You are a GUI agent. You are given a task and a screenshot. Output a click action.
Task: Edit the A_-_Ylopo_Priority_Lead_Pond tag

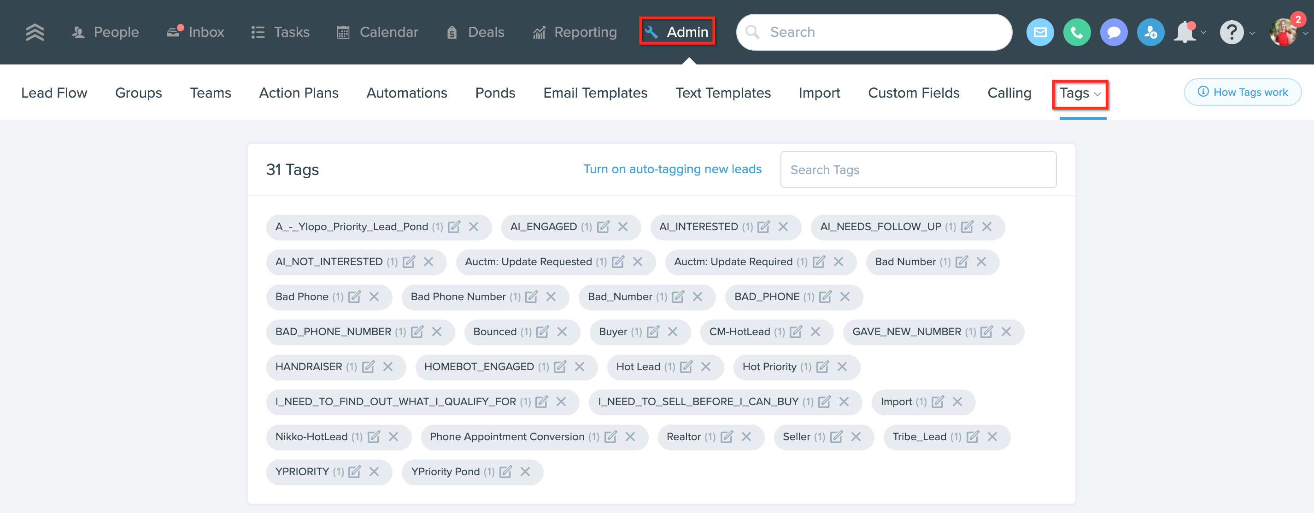tap(454, 227)
